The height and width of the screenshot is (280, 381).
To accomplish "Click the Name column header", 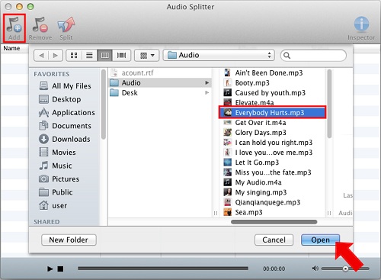I will (x=11, y=48).
